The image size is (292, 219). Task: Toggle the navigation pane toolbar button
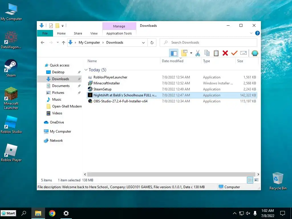coord(174,53)
